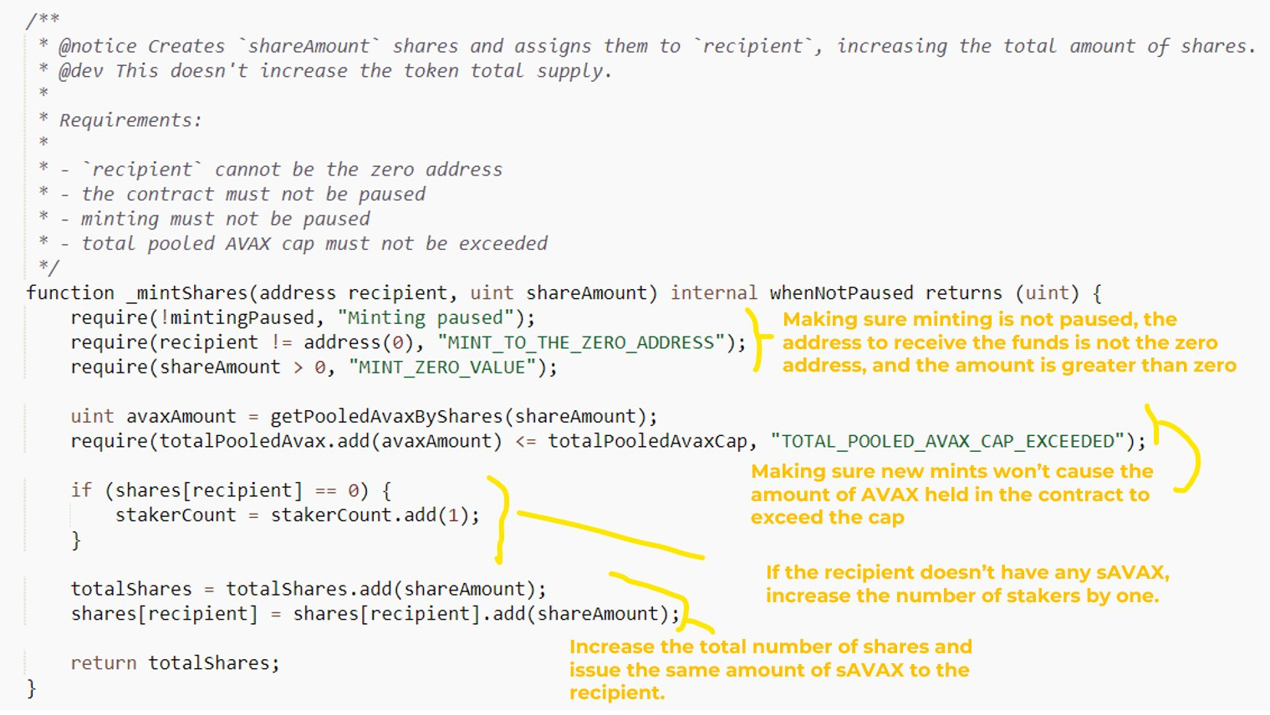Click the yellow note about increasing stakers
The width and height of the screenshot is (1270, 715).
[x=967, y=584]
